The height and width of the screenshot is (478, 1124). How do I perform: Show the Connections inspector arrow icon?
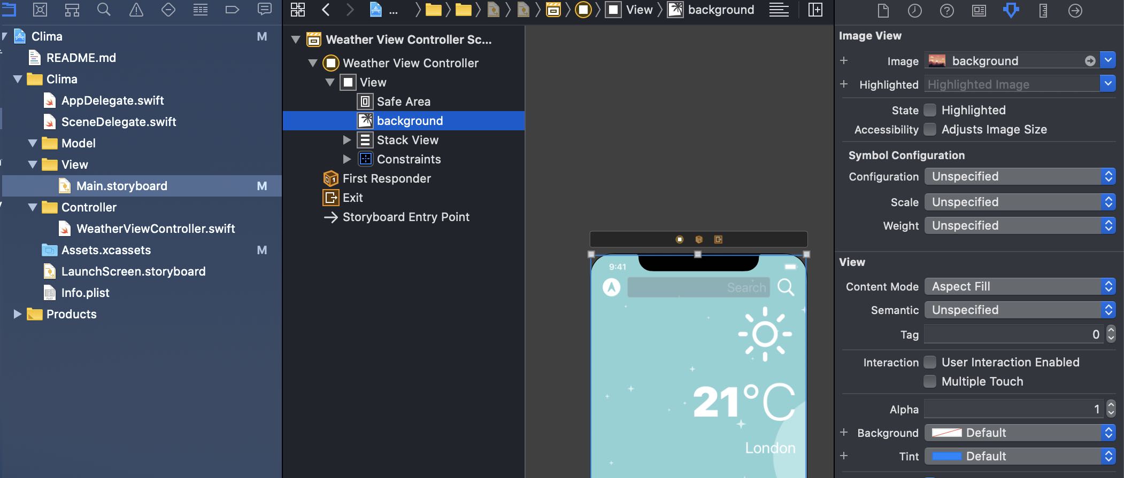click(x=1075, y=11)
